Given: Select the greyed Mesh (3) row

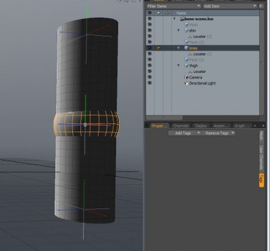Looking at the screenshot, I should (202, 59).
